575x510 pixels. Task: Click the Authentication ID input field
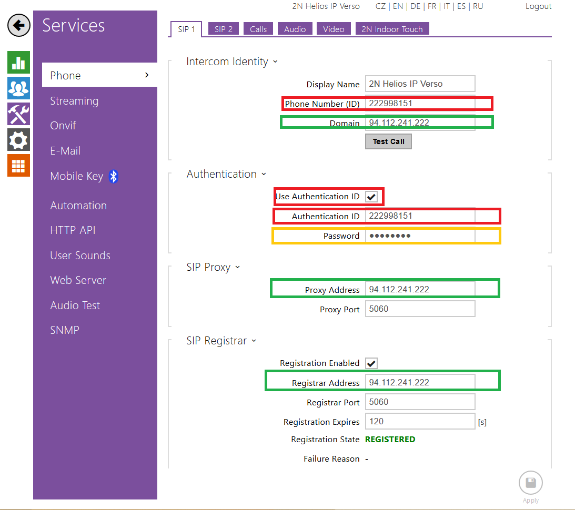coord(420,216)
